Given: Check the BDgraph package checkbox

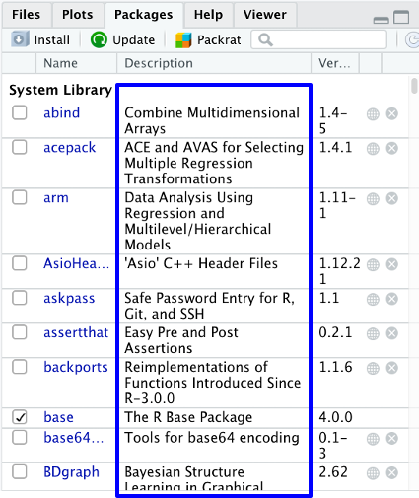Looking at the screenshot, I should click(20, 472).
